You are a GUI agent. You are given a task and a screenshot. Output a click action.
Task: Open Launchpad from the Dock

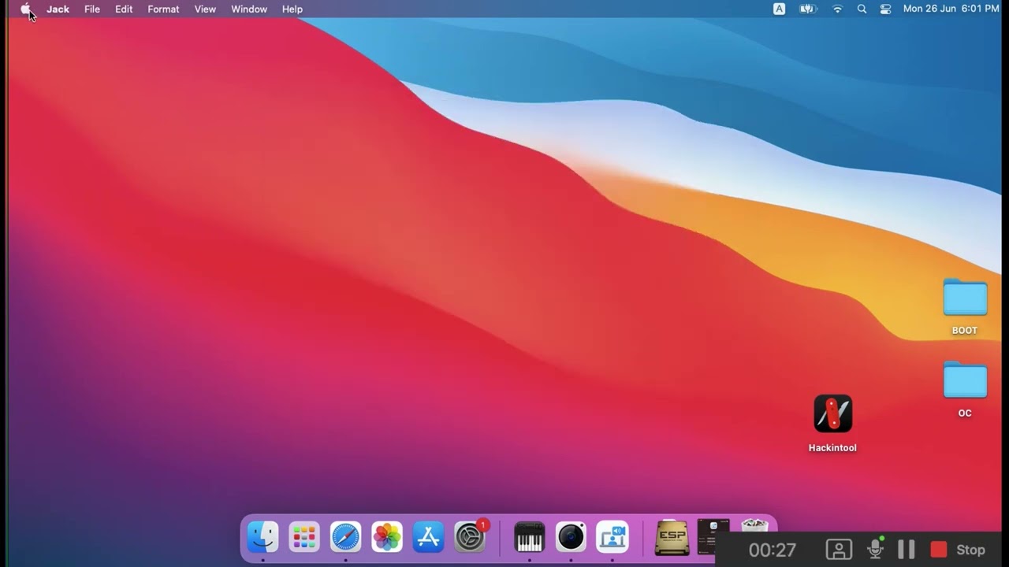pos(303,538)
